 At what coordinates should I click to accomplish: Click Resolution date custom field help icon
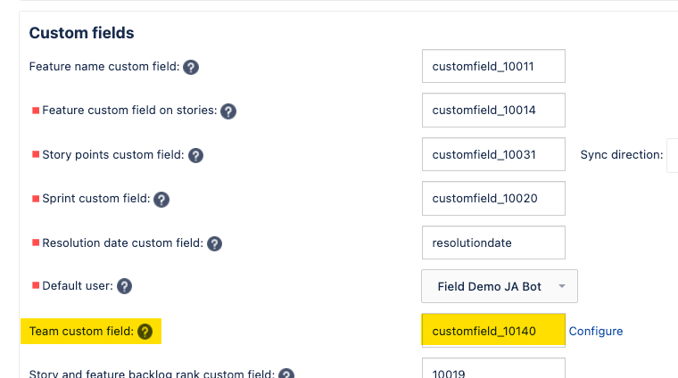(x=214, y=243)
